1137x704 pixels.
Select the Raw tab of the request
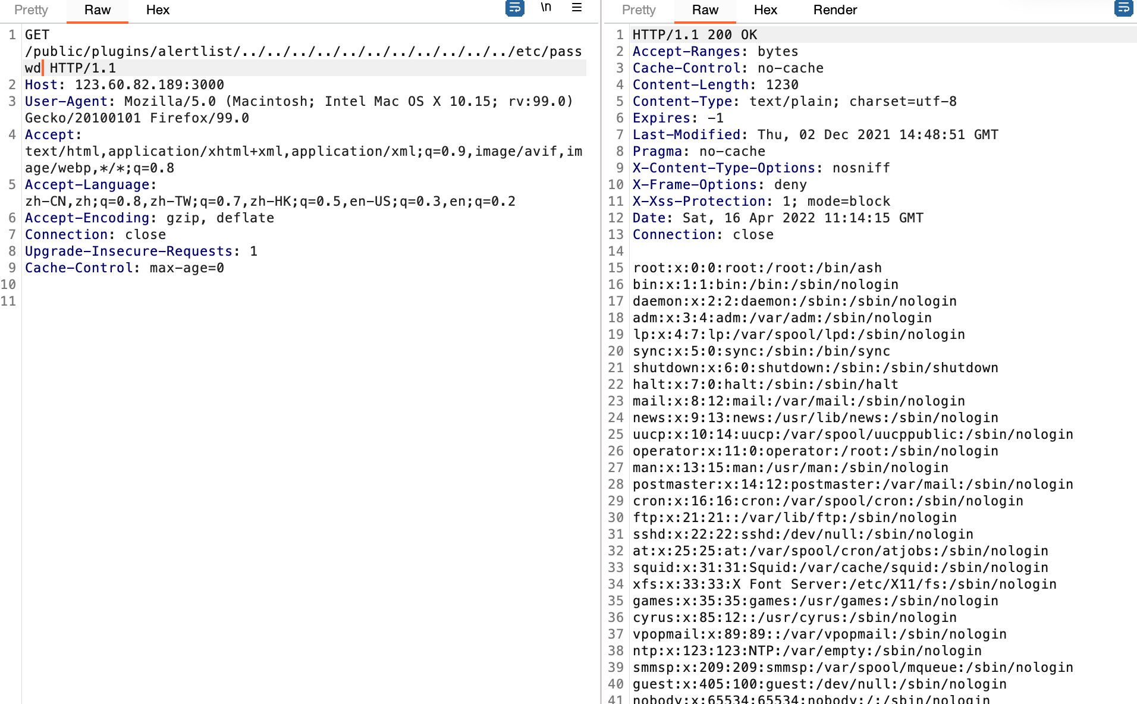tap(97, 10)
